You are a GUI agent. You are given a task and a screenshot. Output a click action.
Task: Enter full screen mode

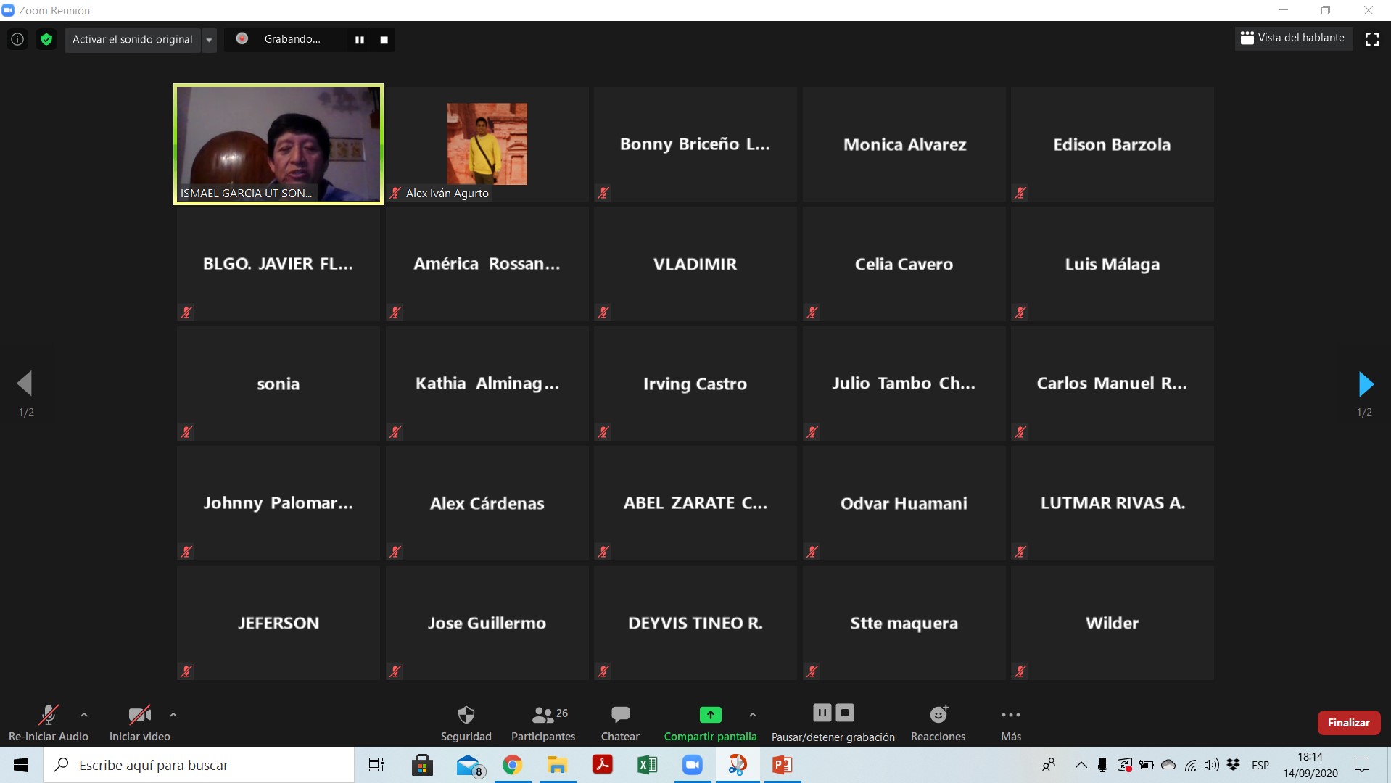[x=1371, y=39]
